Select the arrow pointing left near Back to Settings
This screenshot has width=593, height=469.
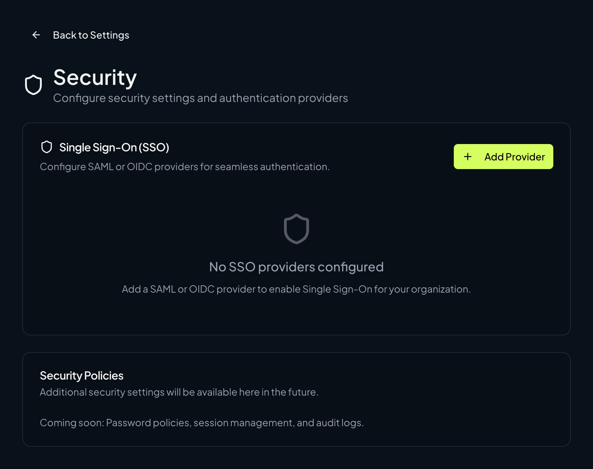pos(36,35)
